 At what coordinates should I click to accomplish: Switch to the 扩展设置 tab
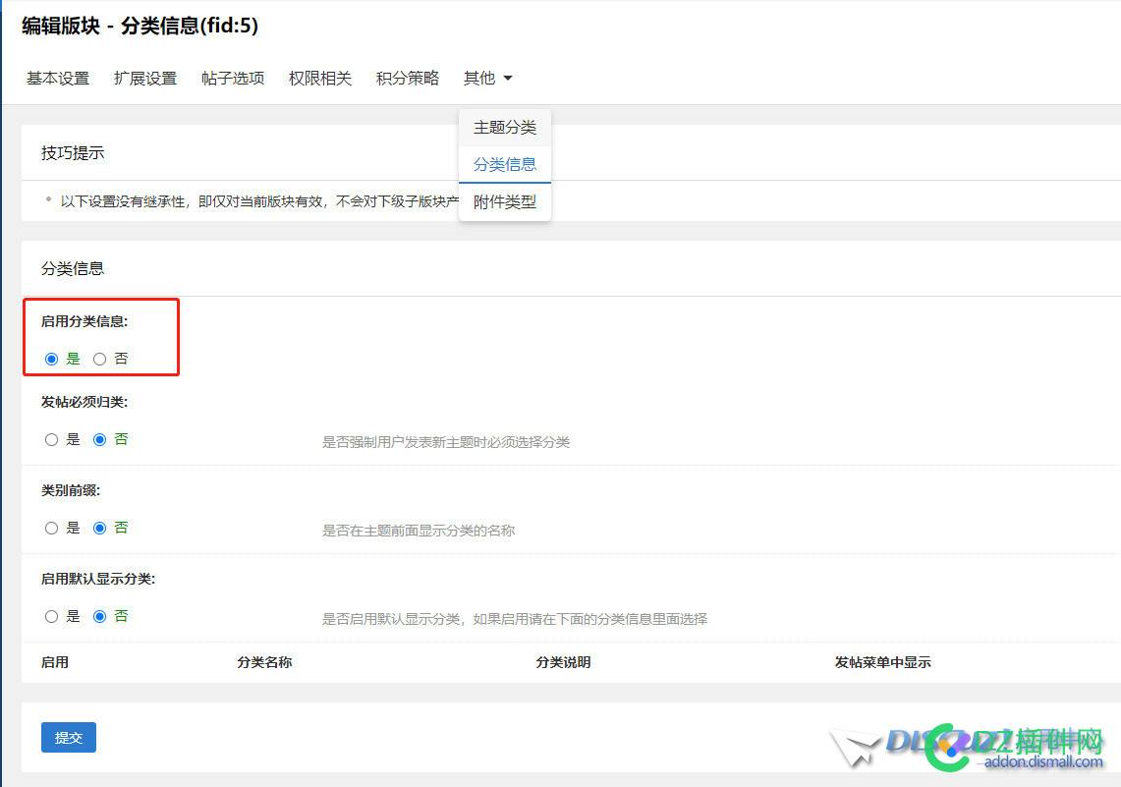pyautogui.click(x=144, y=78)
